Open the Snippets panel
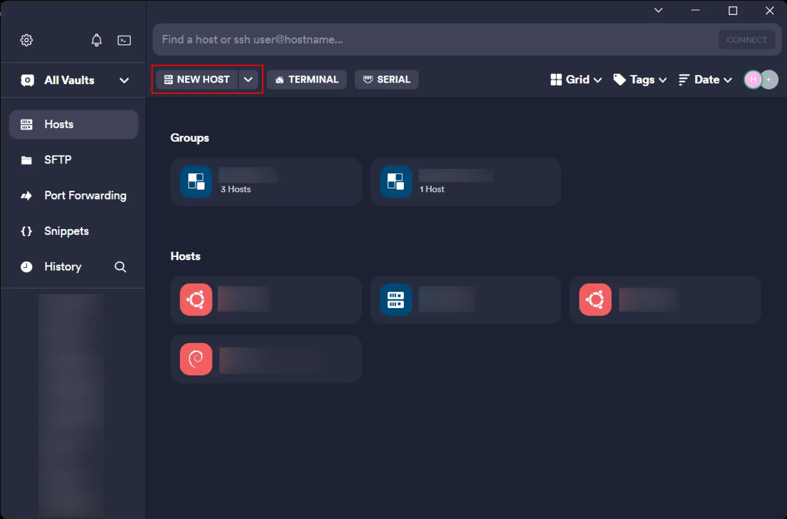This screenshot has width=787, height=519. click(66, 231)
